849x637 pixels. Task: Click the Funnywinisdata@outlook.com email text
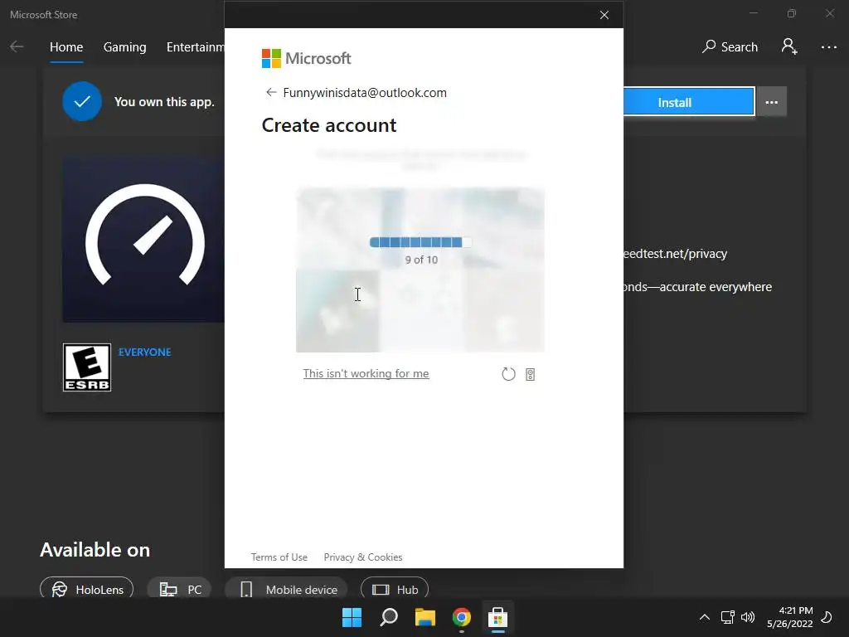point(365,93)
